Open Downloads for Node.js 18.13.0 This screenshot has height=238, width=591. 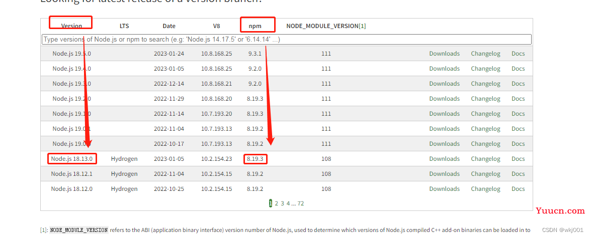(x=444, y=159)
